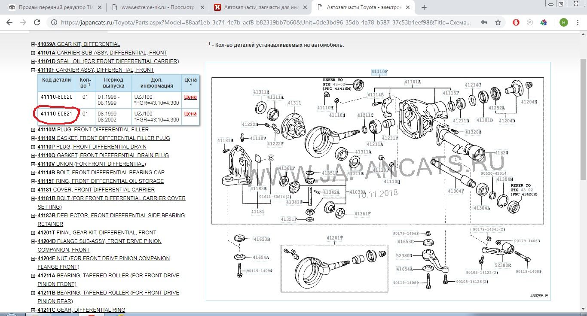Open 41204D FLANGE SUB-ASSY link

(x=99, y=245)
